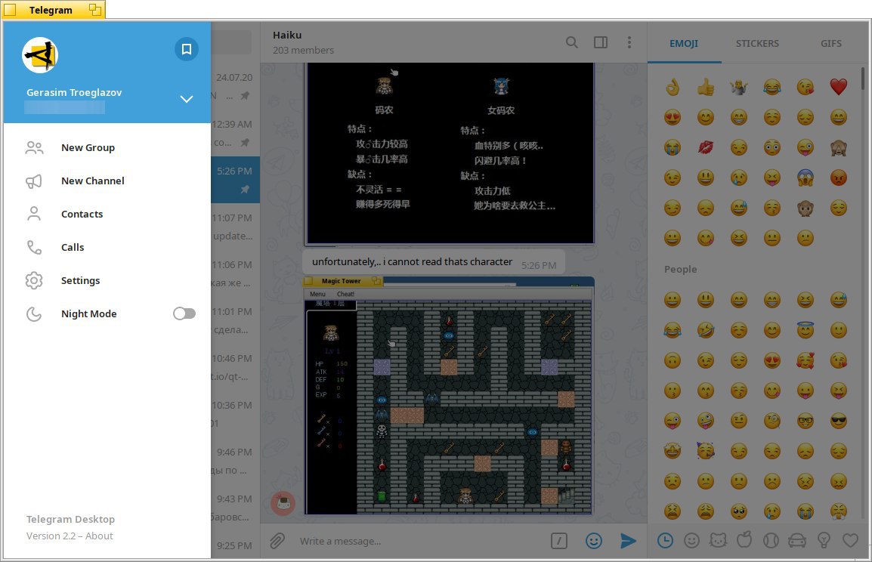Select the Travel car emoji category

(x=797, y=540)
